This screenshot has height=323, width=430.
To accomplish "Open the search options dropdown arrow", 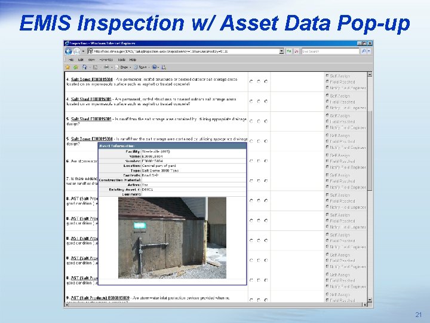I will (369, 51).
